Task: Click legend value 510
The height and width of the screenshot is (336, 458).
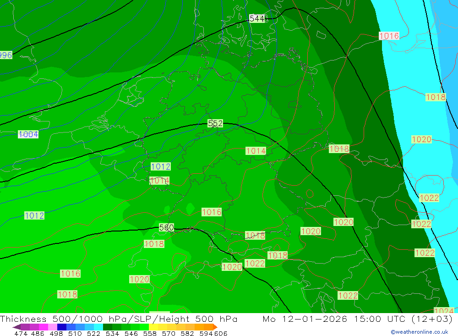Action: [75, 333]
